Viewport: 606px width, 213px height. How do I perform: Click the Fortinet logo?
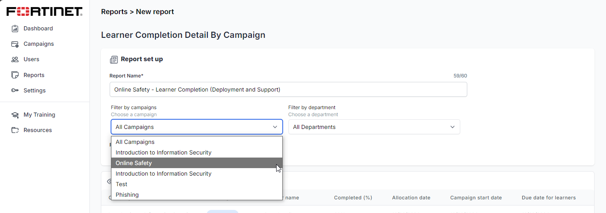pyautogui.click(x=44, y=11)
